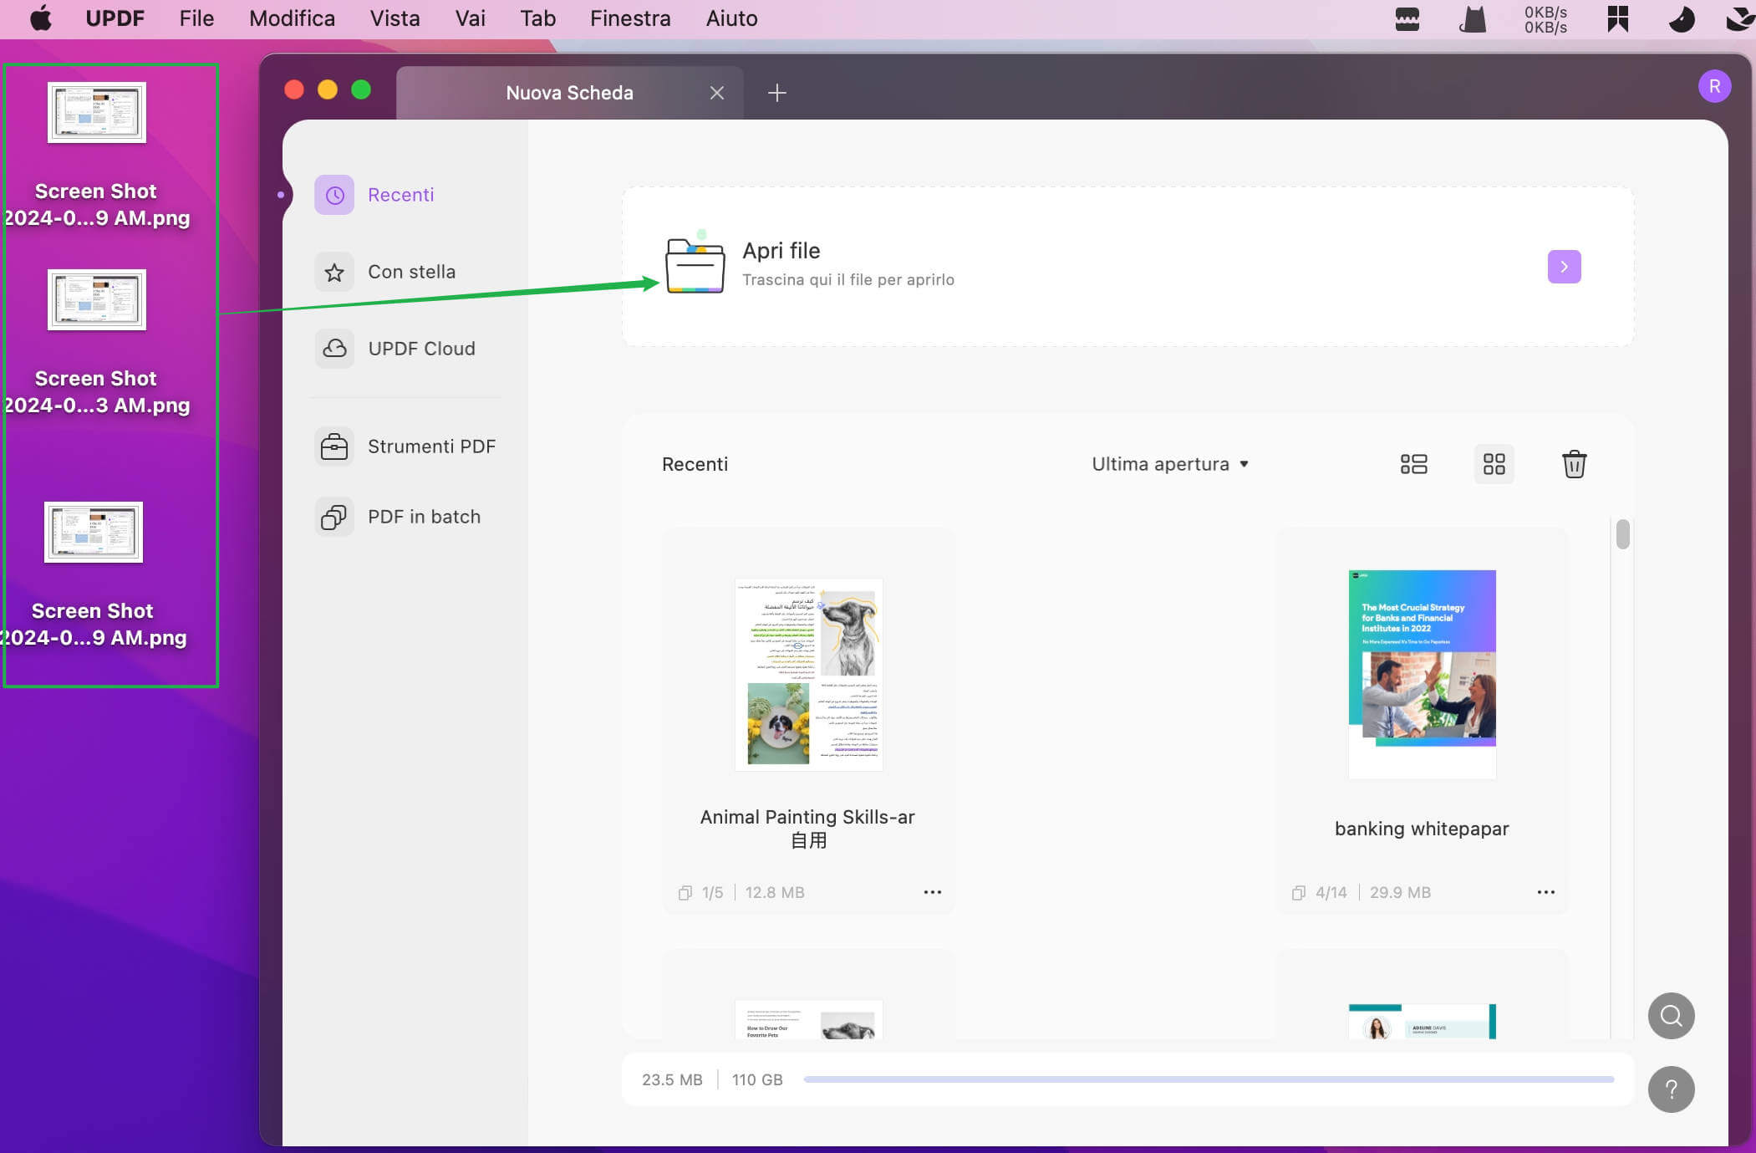Screen dimensions: 1756x1153
Task: Click the keyboard-style menu bar icon
Action: click(1407, 19)
